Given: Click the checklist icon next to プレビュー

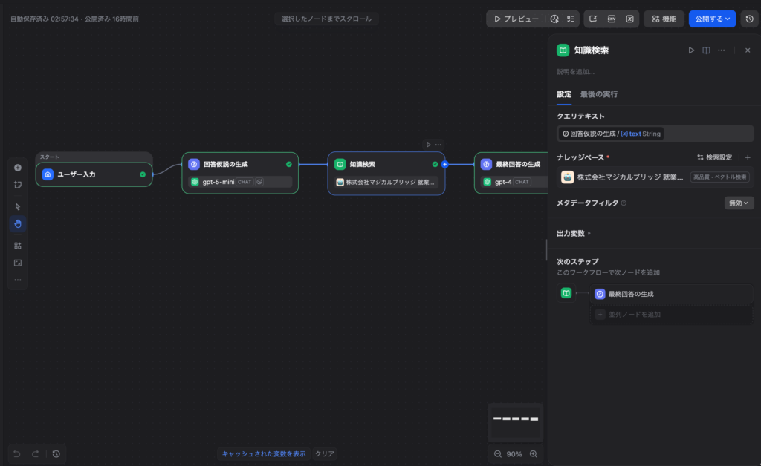Looking at the screenshot, I should coord(571,18).
